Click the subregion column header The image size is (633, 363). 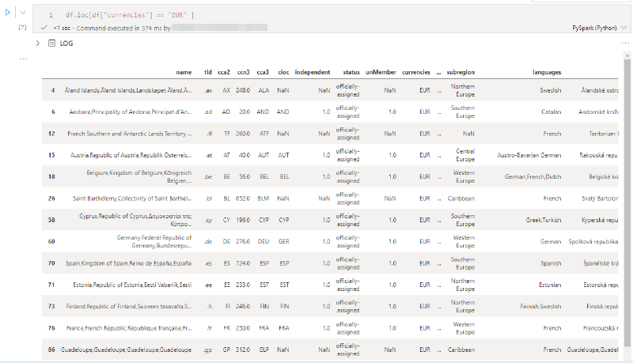461,72
